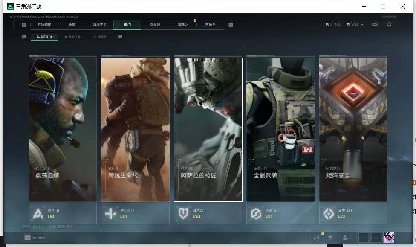416x247 pixels.
Task: Click the second empty squad slot plus
Action: (376, 238)
